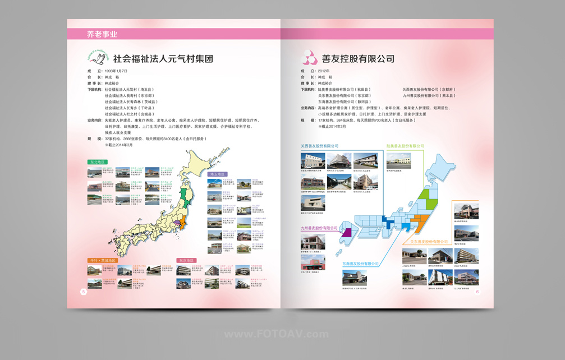Click the line 17家机构、384张床位
The width and height of the screenshot is (565, 360).
pyautogui.click(x=367, y=120)
